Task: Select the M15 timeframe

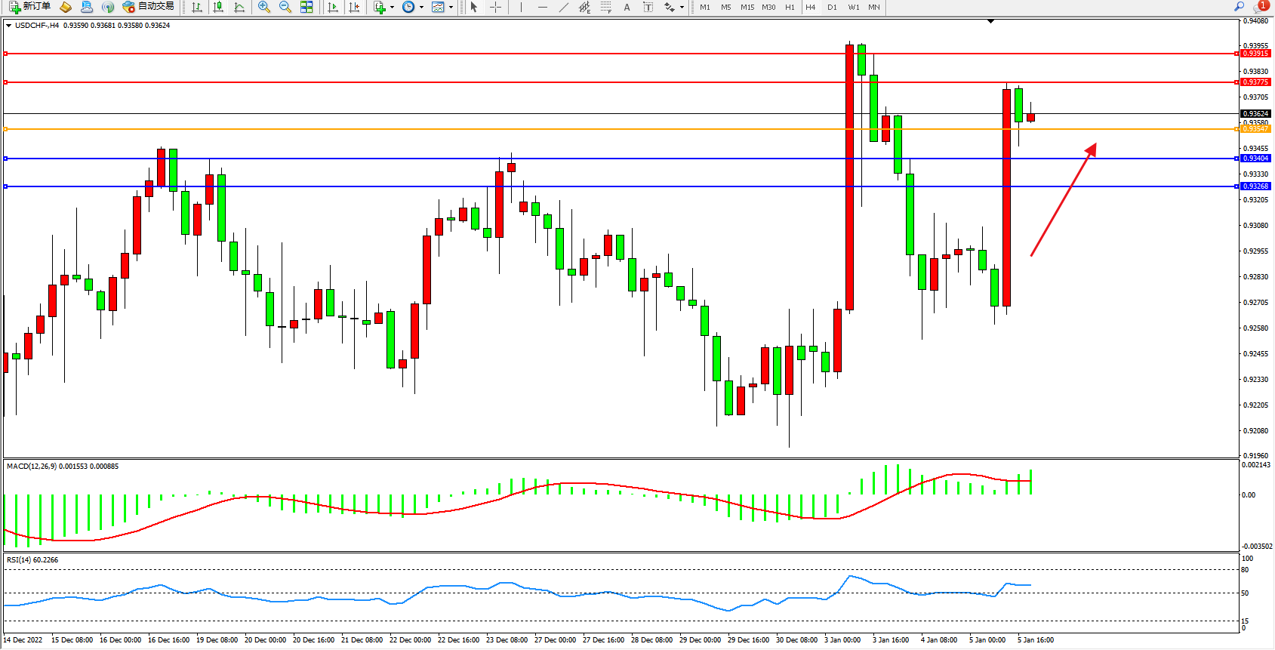Action: tap(747, 7)
